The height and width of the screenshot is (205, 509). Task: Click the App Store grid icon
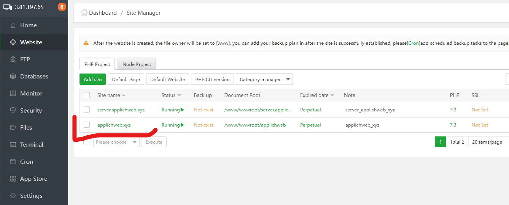[13, 179]
